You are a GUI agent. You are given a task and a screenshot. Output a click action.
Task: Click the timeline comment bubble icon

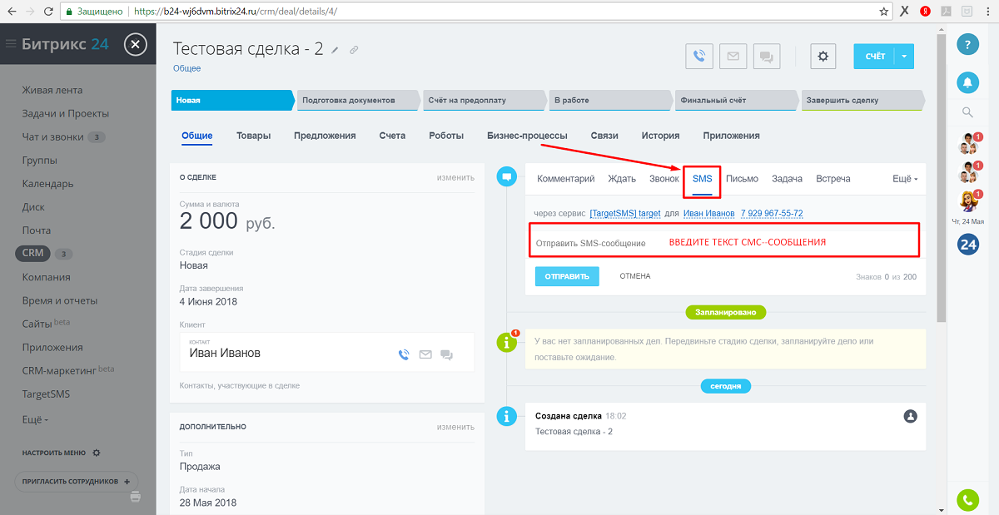(506, 176)
